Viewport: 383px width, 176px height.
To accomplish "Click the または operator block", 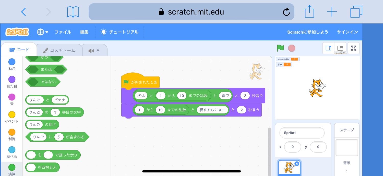I will (x=46, y=69).
